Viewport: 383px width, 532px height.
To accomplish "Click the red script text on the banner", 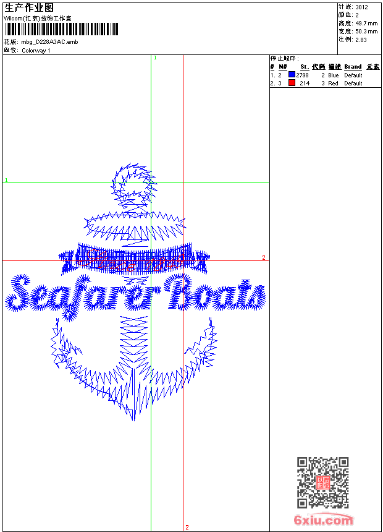I will coord(132,260).
